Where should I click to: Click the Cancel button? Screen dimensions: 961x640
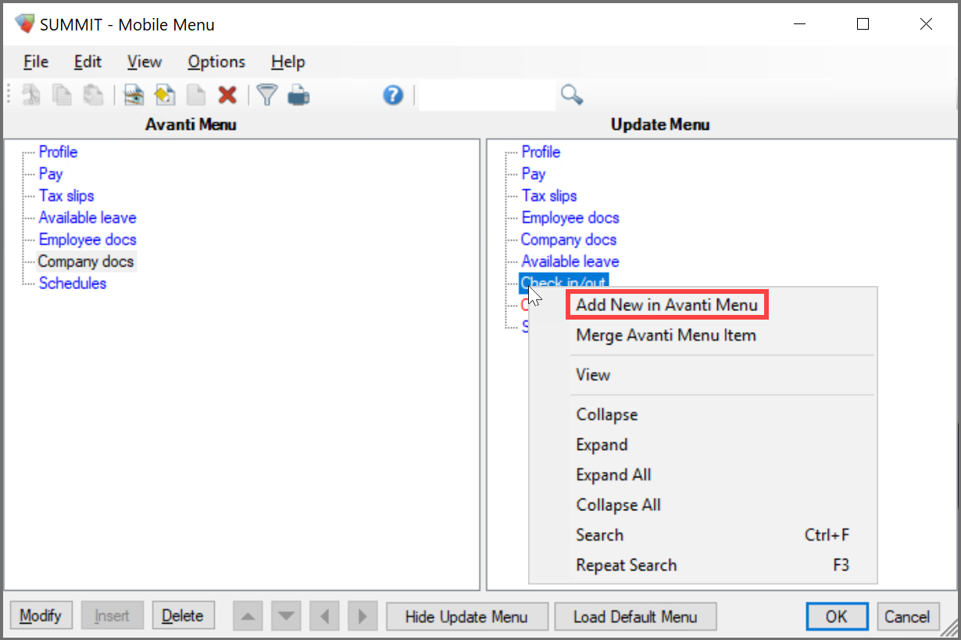[907, 617]
